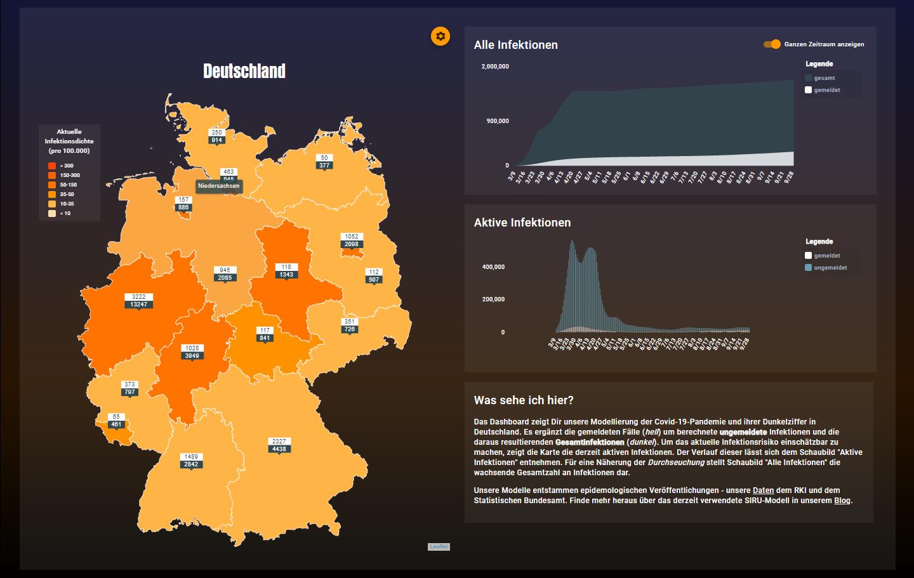Open the Daten link
Image resolution: width=914 pixels, height=578 pixels.
click(x=763, y=490)
